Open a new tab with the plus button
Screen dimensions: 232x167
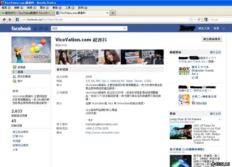pos(113,13)
